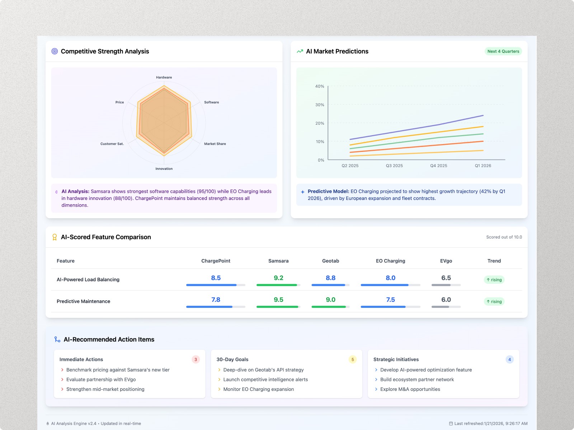Click the red count badge on Immediate Actions
574x430 pixels.
click(x=196, y=359)
